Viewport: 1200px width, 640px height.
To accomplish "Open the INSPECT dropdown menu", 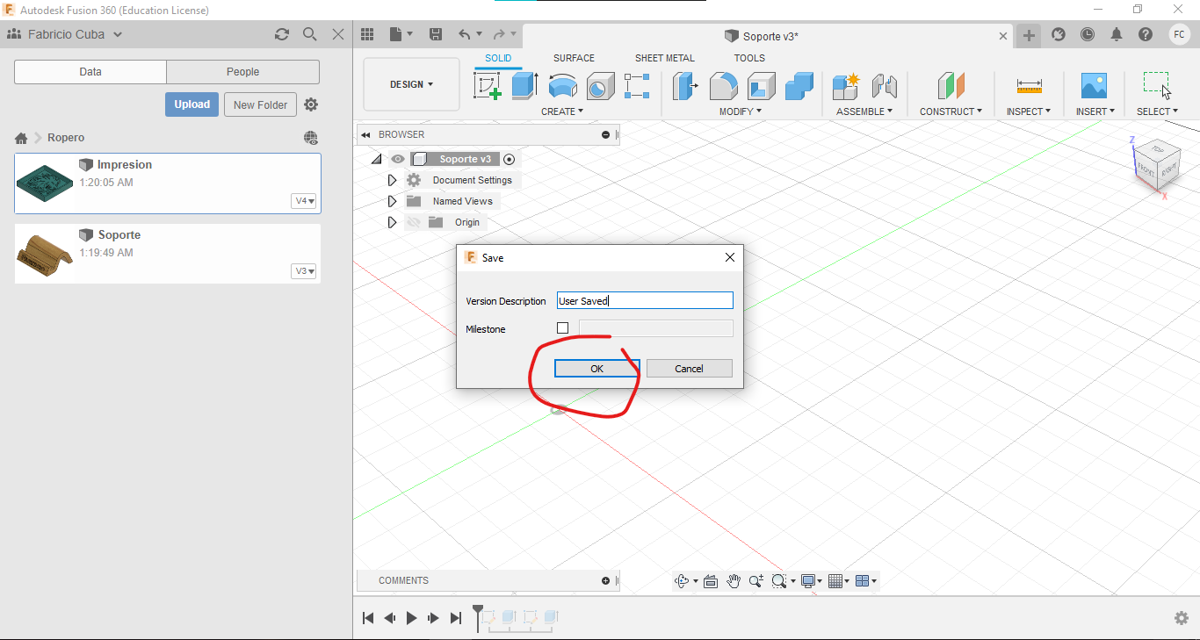I will [x=1029, y=111].
